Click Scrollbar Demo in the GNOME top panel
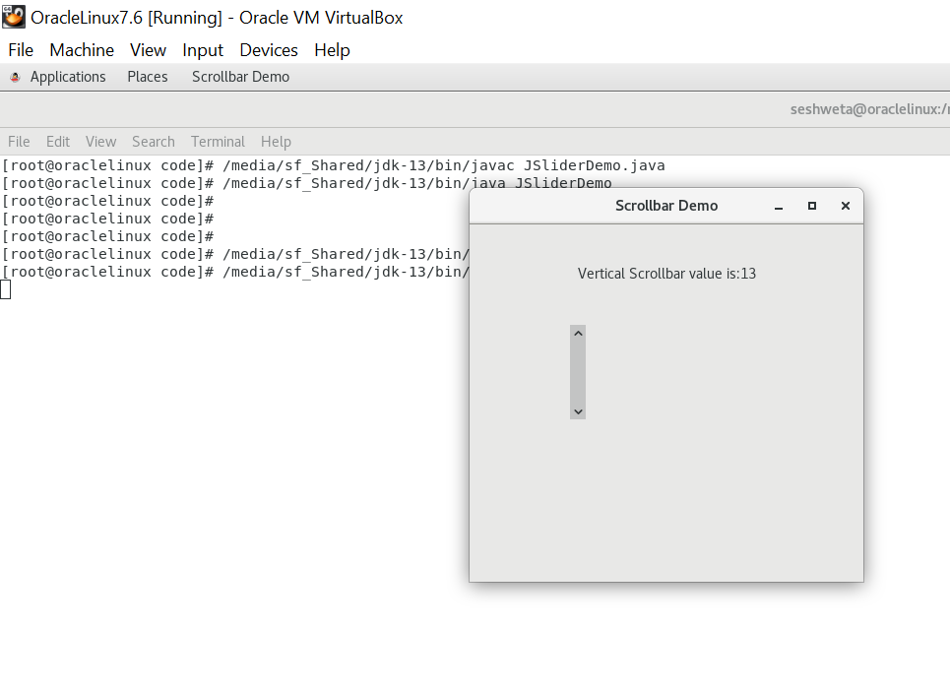The image size is (950, 692). [240, 77]
